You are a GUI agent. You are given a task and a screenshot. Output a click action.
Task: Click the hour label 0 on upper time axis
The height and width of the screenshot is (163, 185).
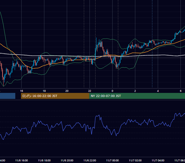pyautogui.click(x=112, y=91)
